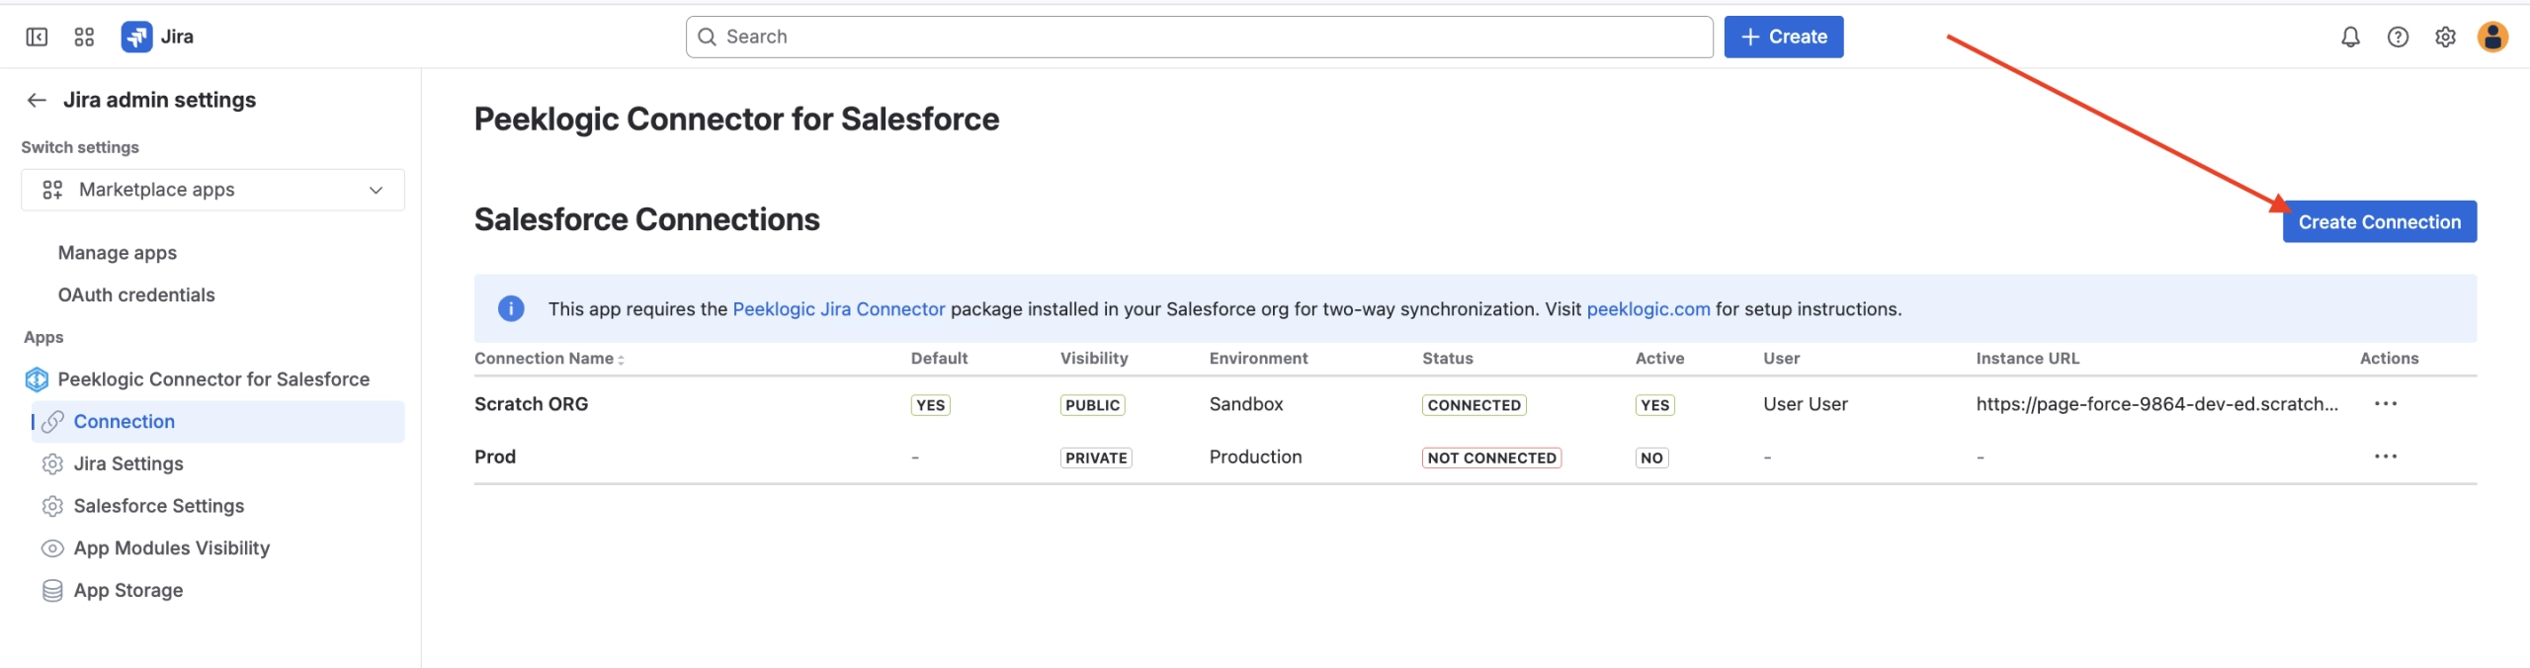
Task: Click the Peeklogic Connector app cube icon
Action: pyautogui.click(x=37, y=379)
